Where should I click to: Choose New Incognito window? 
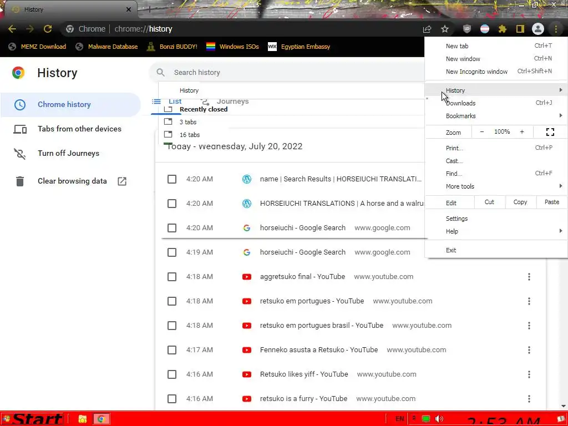496,72
